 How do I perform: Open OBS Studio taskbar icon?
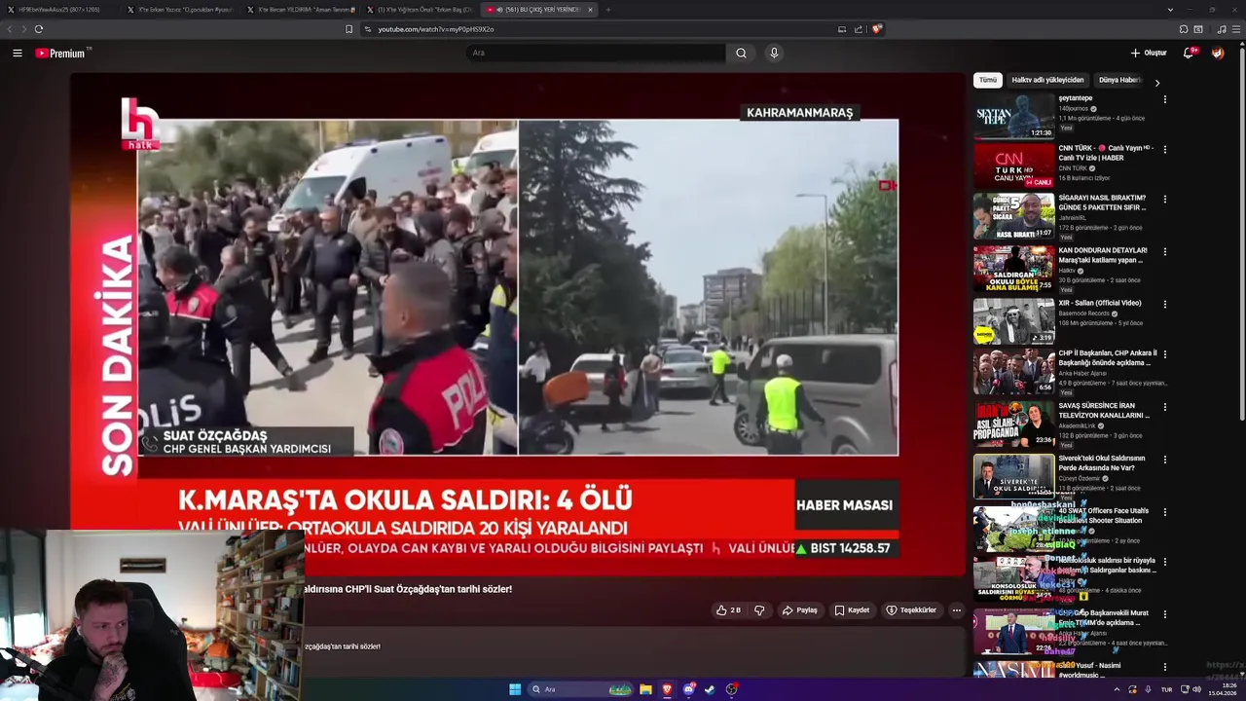click(x=731, y=689)
